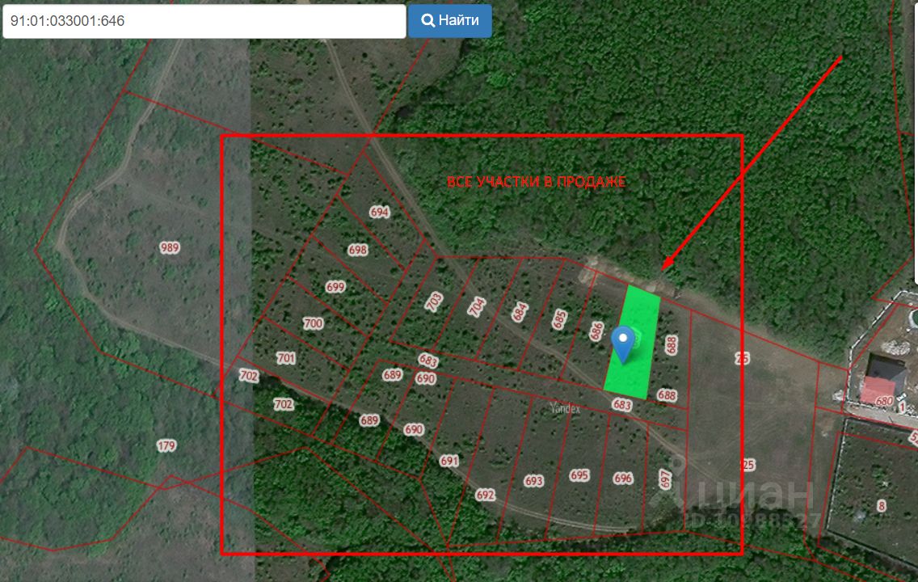Screen dimensions: 918x582
Task: Select parcel number 684
Action: pyautogui.click(x=520, y=312)
